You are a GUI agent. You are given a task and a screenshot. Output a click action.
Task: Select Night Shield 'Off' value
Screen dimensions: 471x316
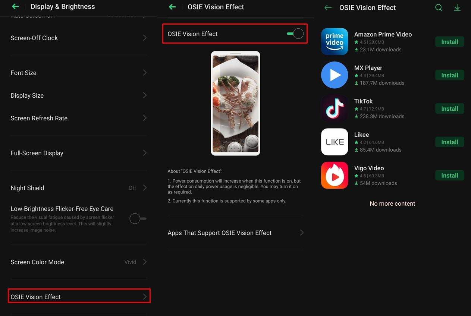(132, 188)
